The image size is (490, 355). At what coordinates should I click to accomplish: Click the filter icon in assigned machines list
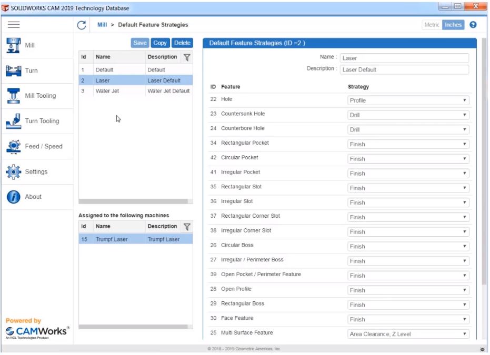coord(187,227)
